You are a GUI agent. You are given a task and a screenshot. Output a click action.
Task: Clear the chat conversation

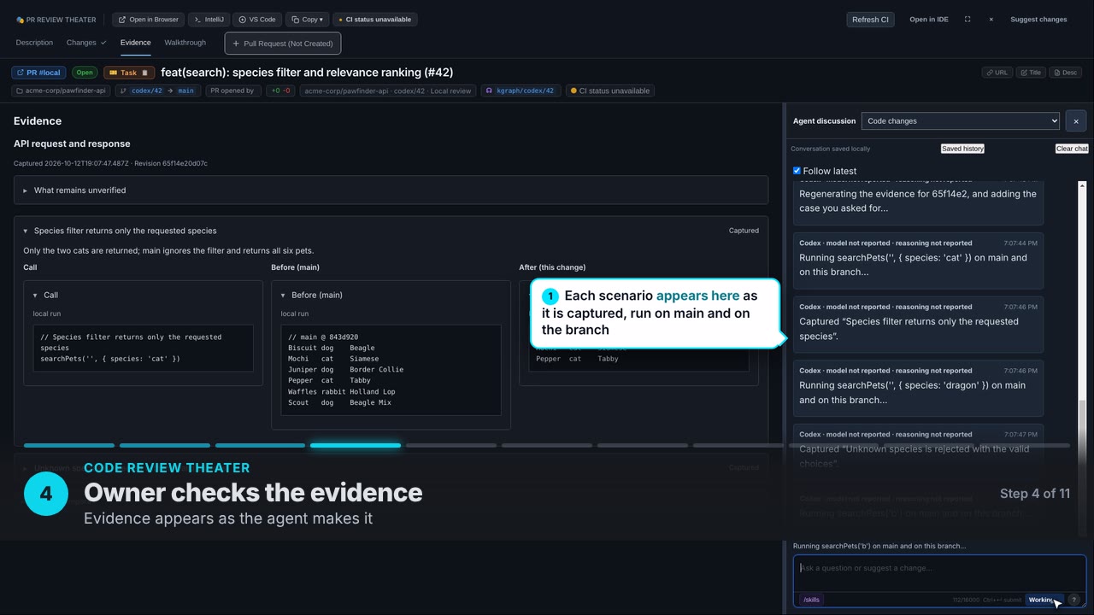[x=1072, y=149]
